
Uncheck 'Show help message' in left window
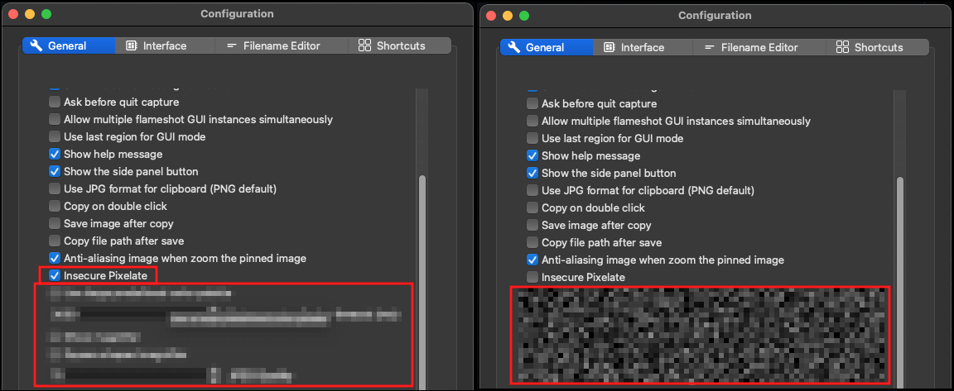(55, 155)
